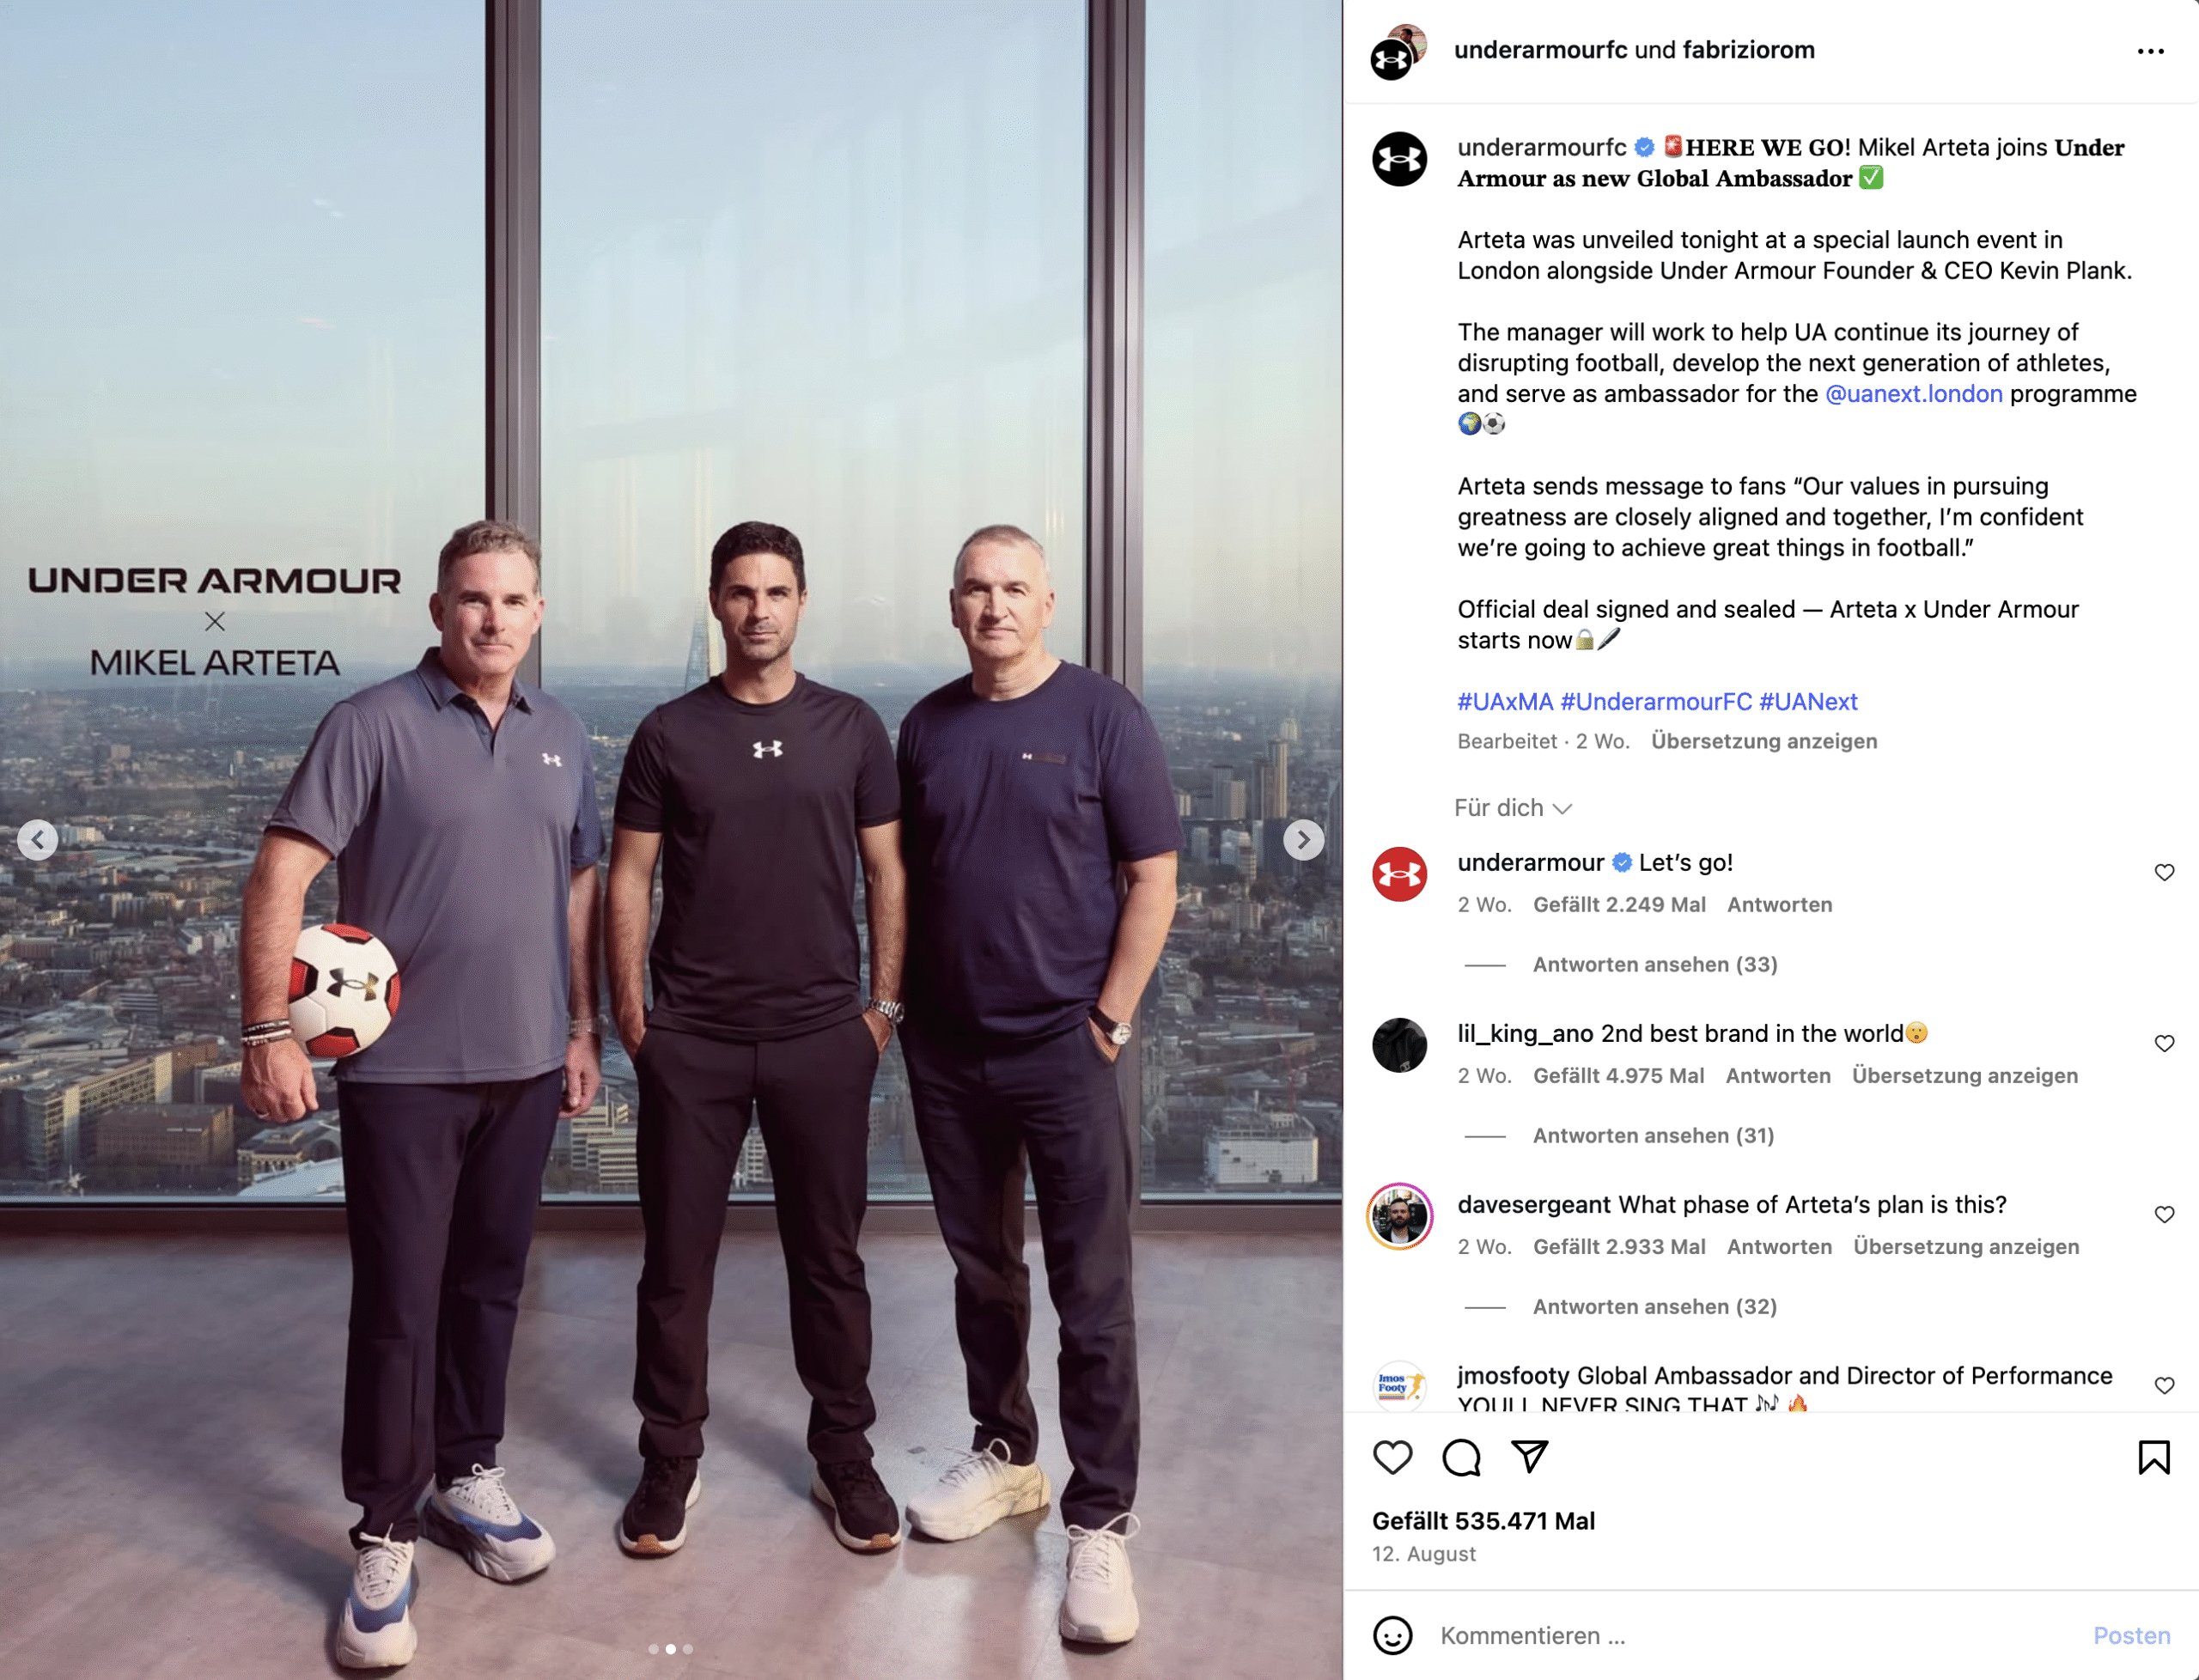Save post with bookmark icon
This screenshot has height=1680, width=2199.
(x=2153, y=1457)
